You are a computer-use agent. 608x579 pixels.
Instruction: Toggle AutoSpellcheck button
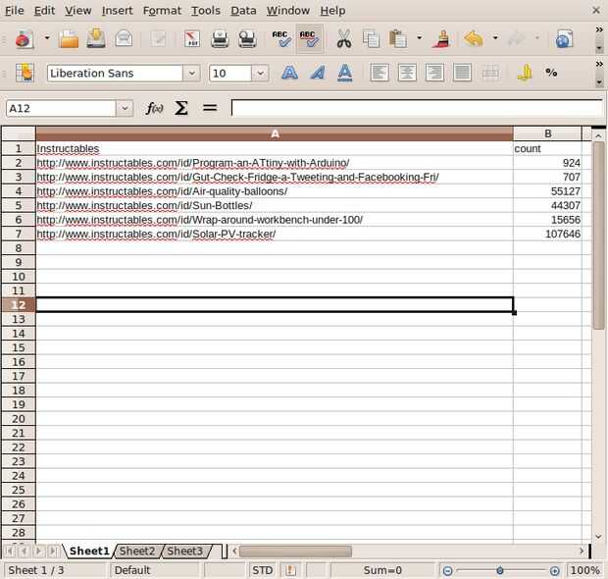coord(310,39)
